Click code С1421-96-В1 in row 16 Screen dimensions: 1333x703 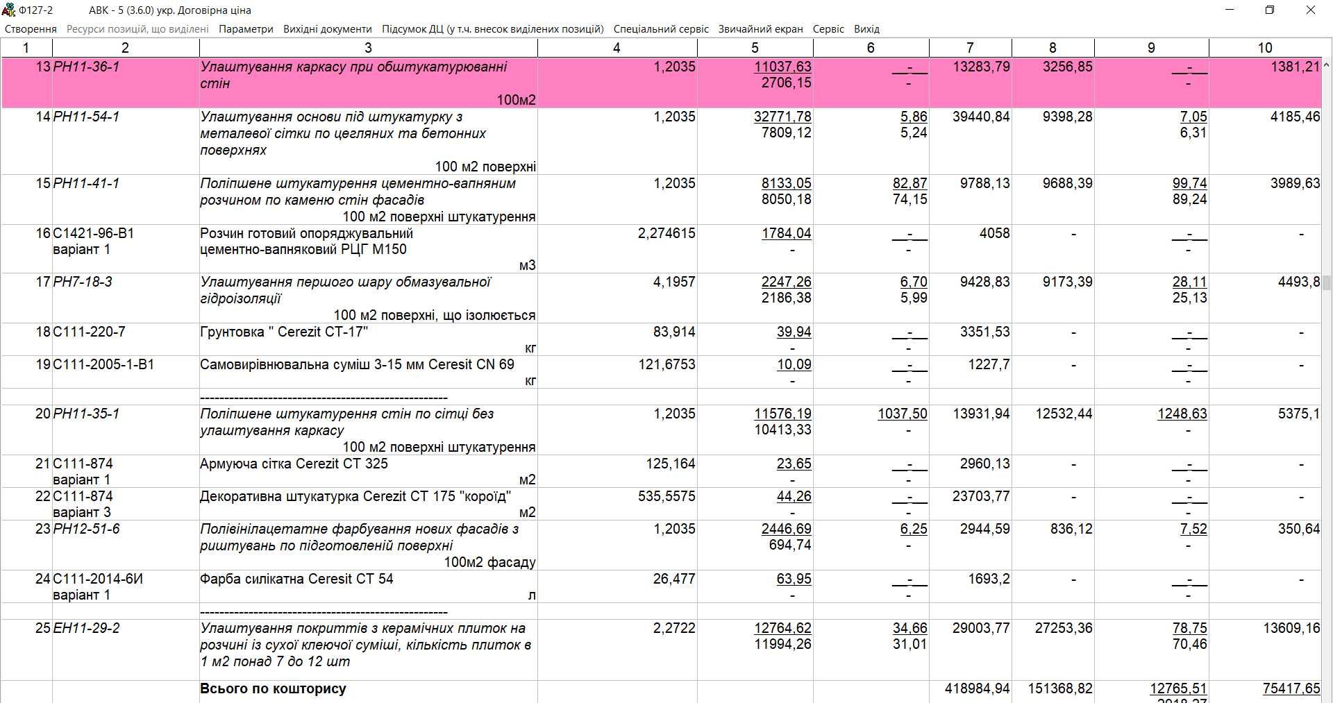point(93,233)
